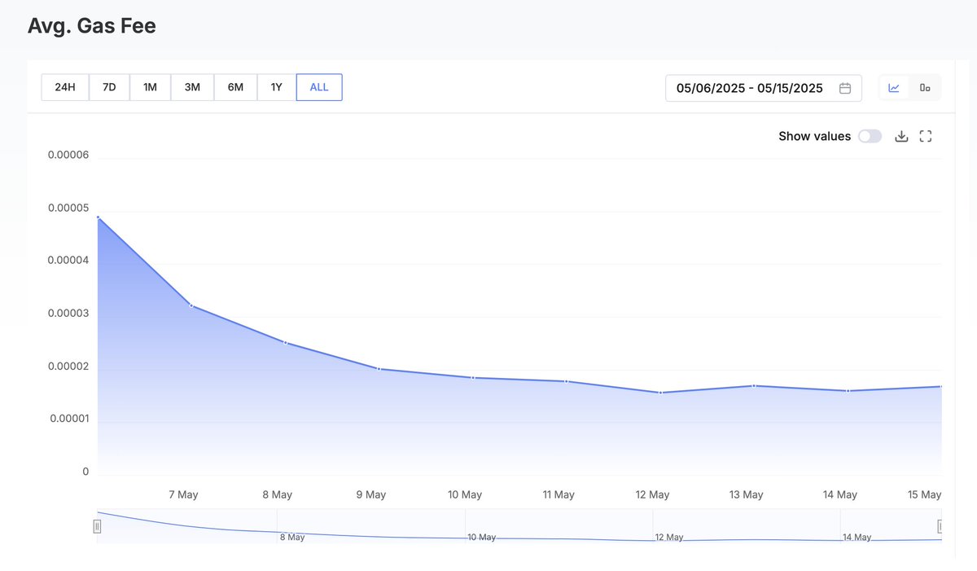Click the left range slider handle
The height and width of the screenshot is (571, 977).
[x=97, y=526]
